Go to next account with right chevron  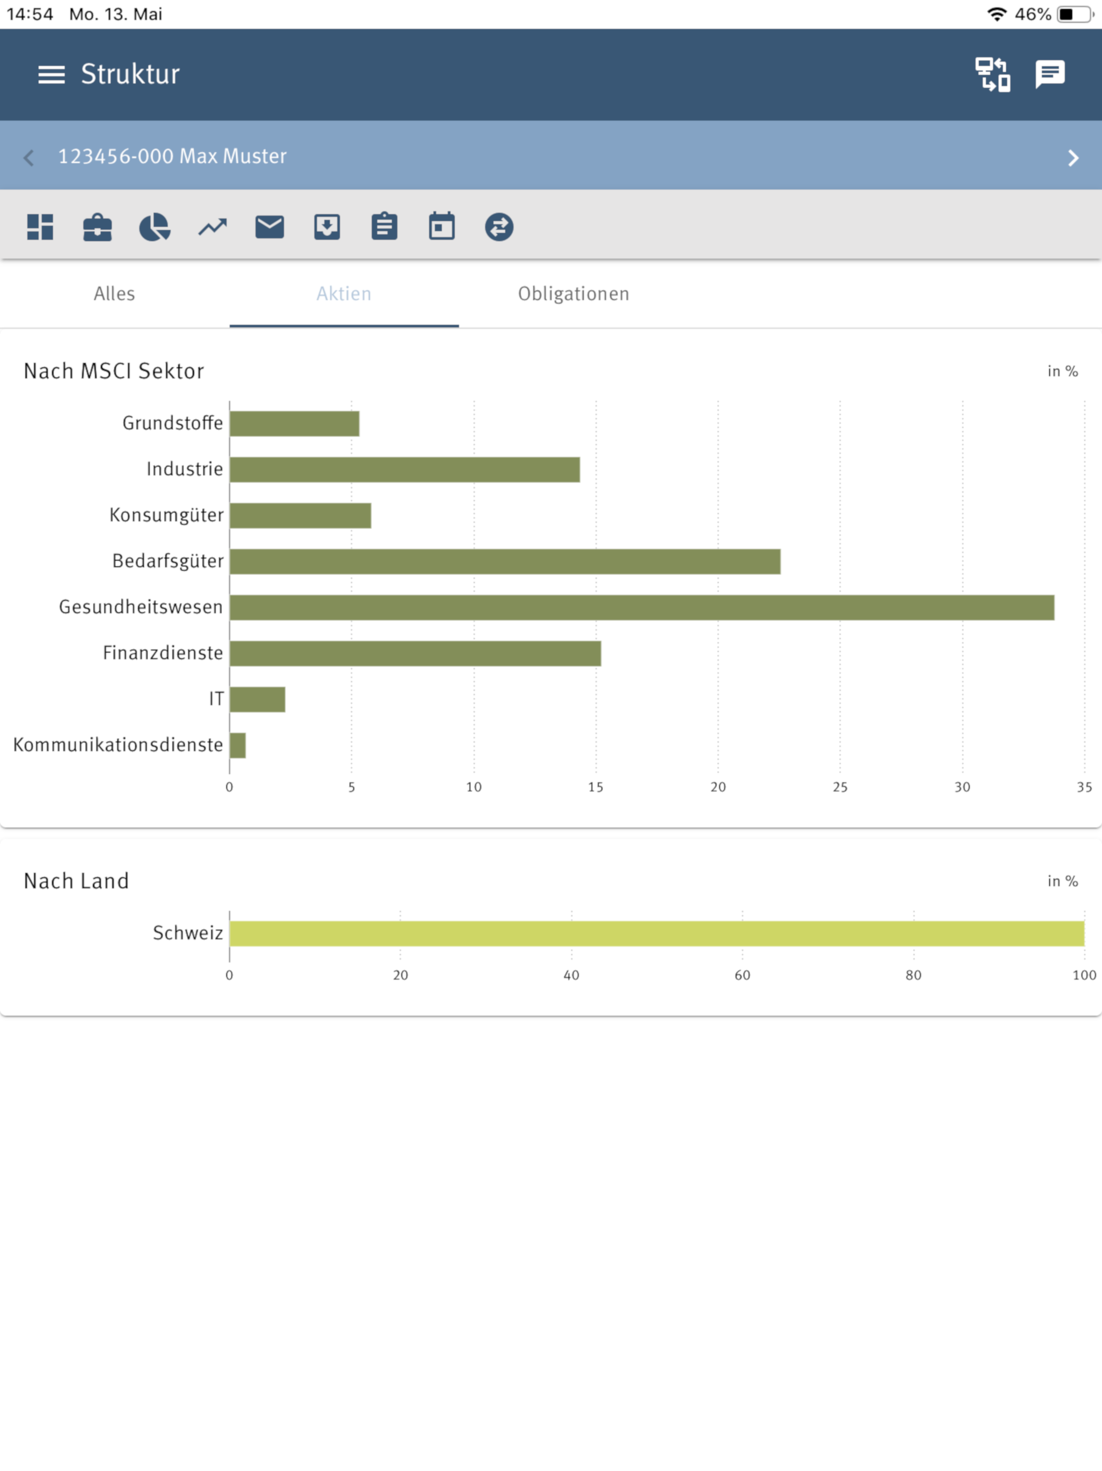1073,158
